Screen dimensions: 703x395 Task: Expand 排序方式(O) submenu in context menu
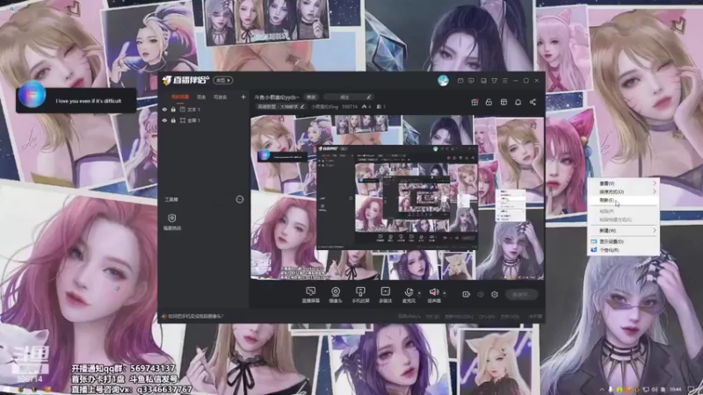[x=623, y=191]
